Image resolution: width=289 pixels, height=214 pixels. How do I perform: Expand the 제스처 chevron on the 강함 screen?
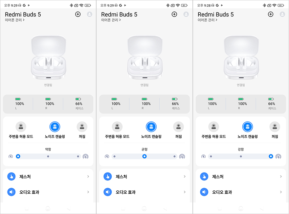click(281, 177)
